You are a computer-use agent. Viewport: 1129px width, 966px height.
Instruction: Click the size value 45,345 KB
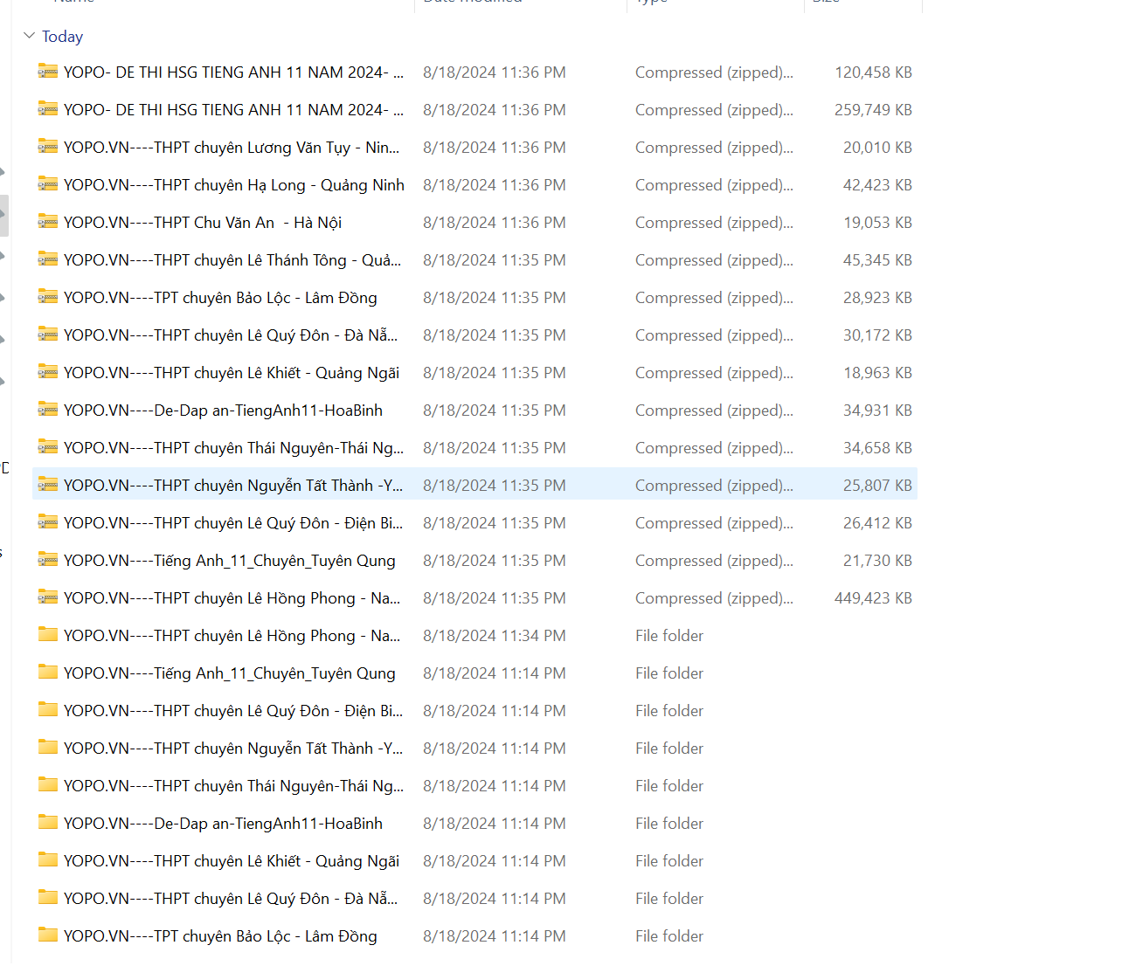pos(877,260)
